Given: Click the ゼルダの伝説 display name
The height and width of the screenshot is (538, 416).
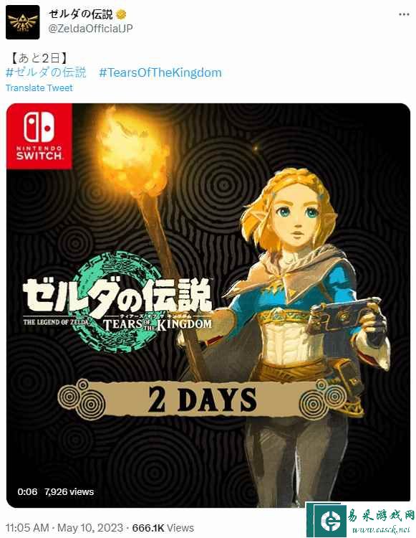Looking at the screenshot, I should click(x=80, y=14).
